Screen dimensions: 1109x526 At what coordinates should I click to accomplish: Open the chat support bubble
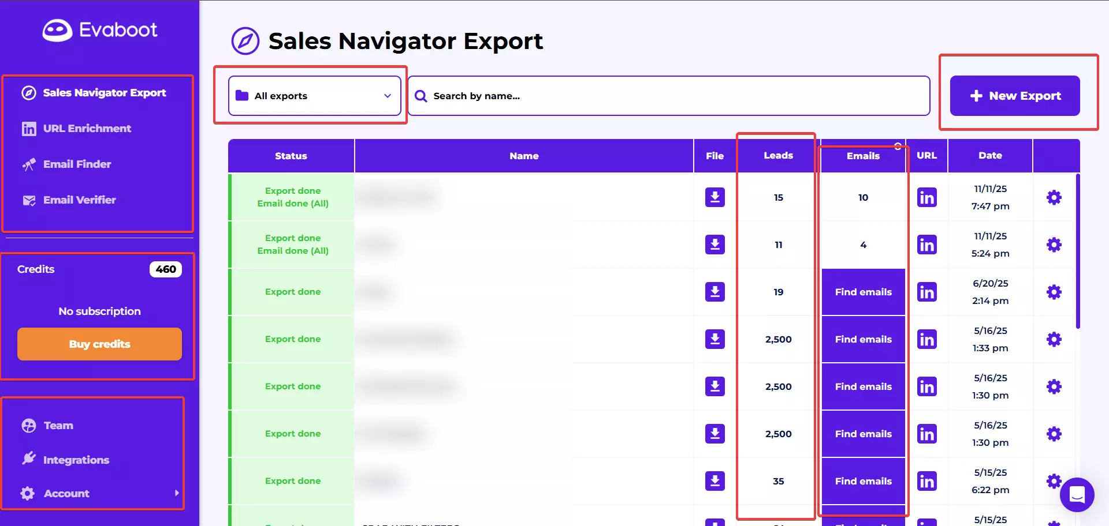pyautogui.click(x=1077, y=494)
